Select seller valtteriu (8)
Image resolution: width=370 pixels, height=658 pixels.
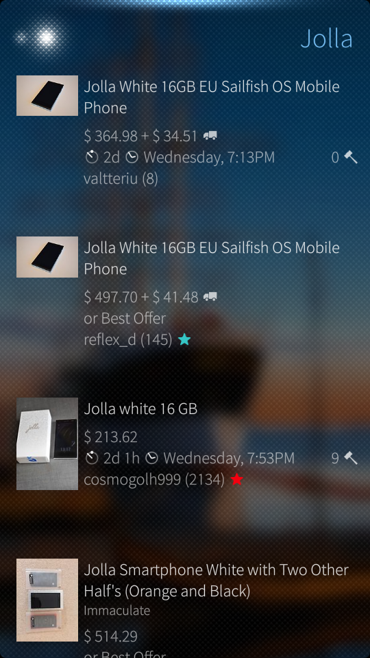(x=121, y=179)
